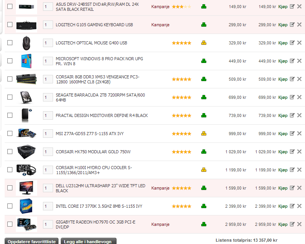
Task: Click green stock icon for Intel Core i7
Action: 204,206
